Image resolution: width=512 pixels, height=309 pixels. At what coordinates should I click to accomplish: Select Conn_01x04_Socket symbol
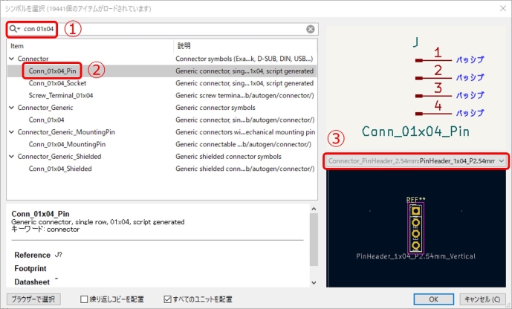tap(57, 82)
